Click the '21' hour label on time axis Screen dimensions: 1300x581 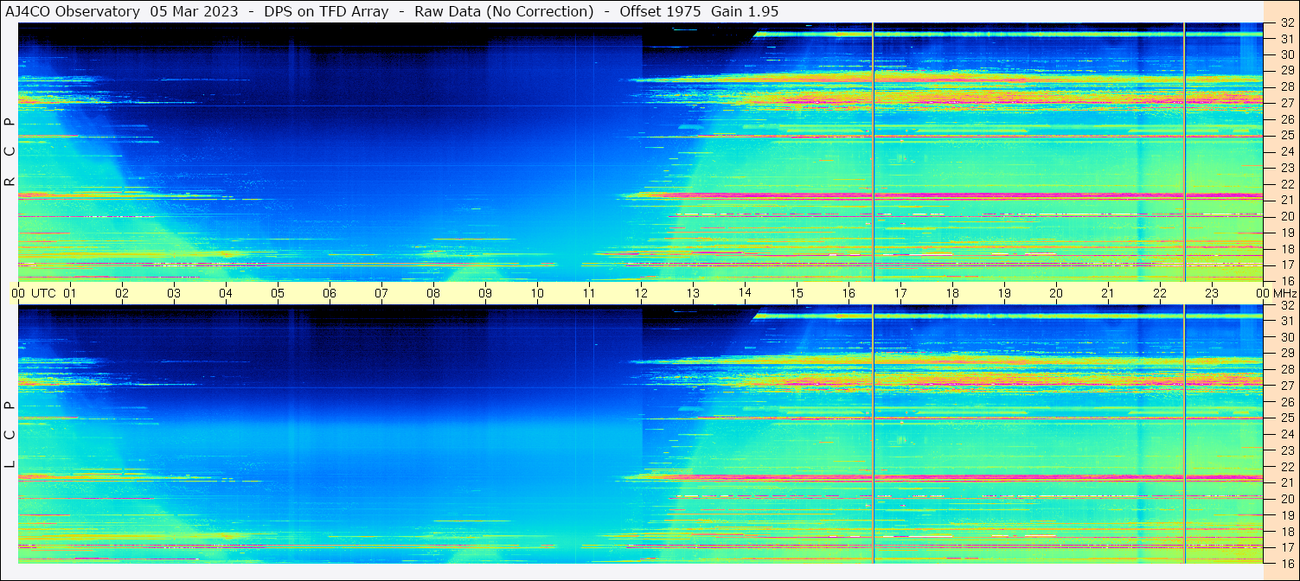point(1108,293)
